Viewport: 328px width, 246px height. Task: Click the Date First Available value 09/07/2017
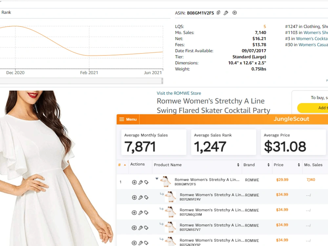pyautogui.click(x=254, y=51)
